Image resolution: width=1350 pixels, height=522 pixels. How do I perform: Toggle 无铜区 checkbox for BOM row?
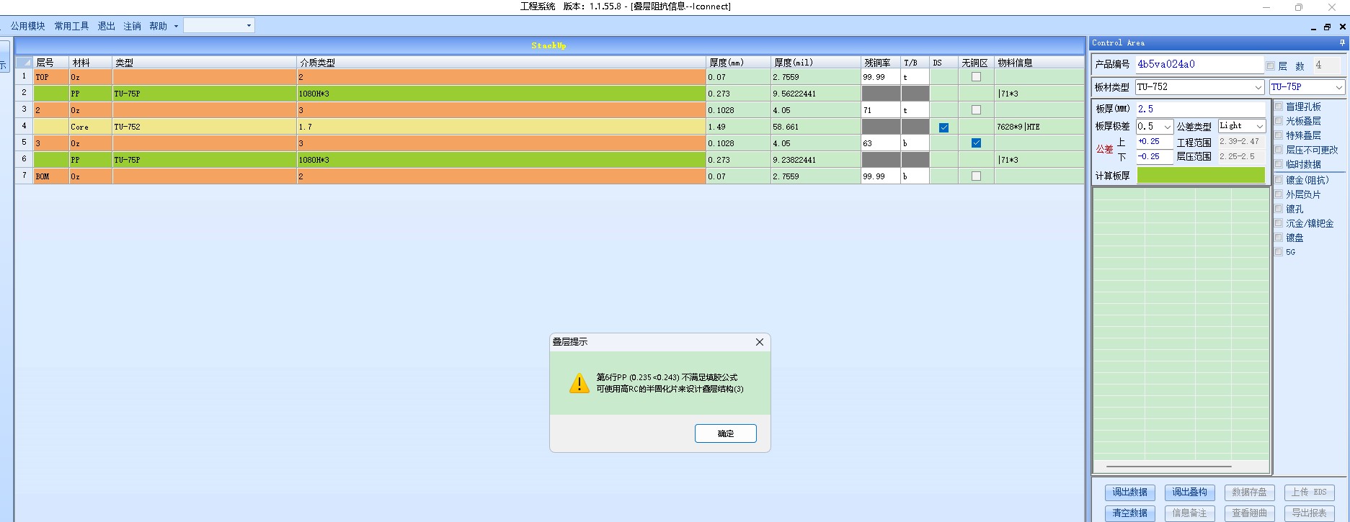point(976,176)
